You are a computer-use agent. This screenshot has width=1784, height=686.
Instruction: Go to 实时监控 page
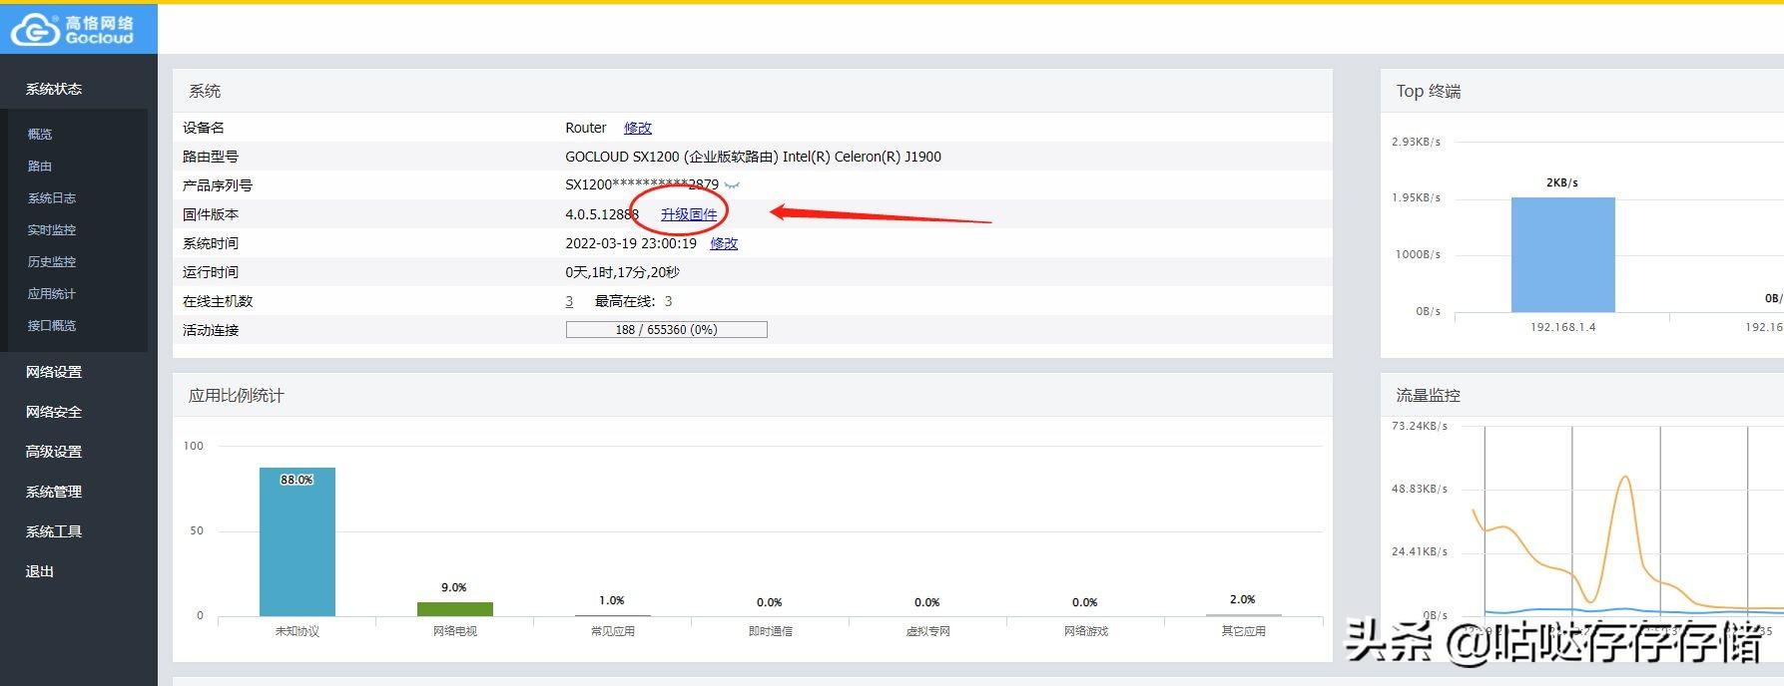click(x=52, y=229)
